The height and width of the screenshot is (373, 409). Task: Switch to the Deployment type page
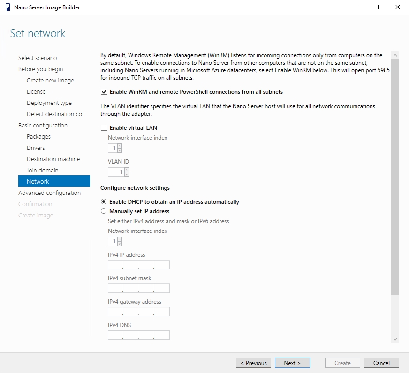pyautogui.click(x=49, y=103)
